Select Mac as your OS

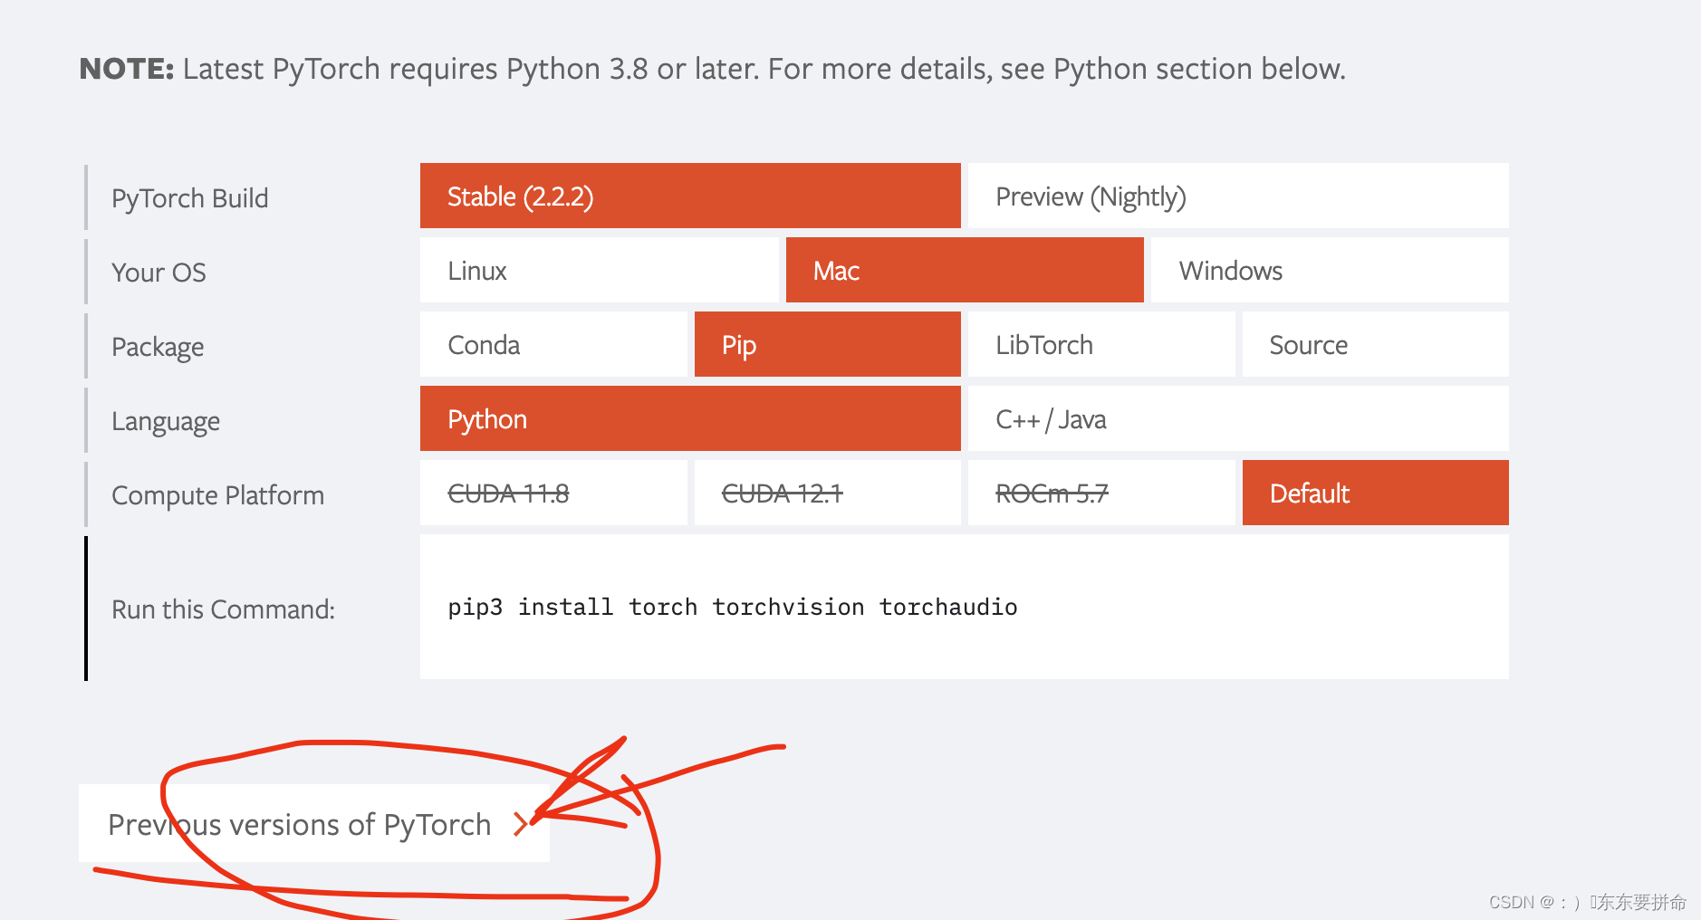tap(965, 270)
